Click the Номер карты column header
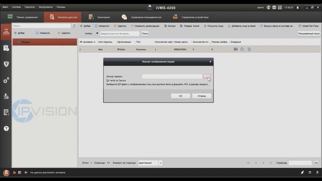 [x=181, y=42]
